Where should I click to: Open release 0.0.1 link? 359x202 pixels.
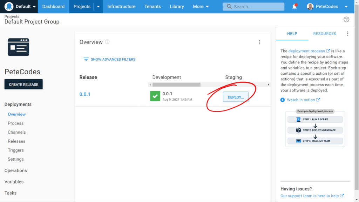click(x=85, y=94)
